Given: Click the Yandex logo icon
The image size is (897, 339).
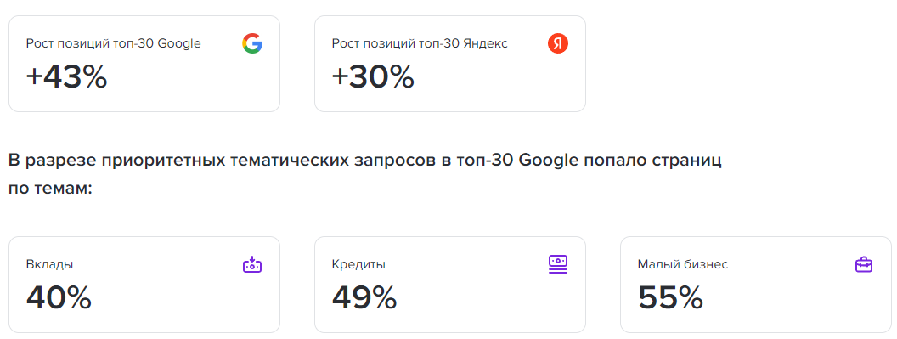Looking at the screenshot, I should (x=558, y=43).
